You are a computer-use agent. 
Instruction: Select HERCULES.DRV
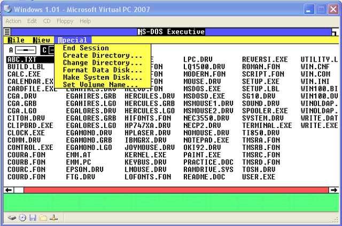(x=150, y=96)
